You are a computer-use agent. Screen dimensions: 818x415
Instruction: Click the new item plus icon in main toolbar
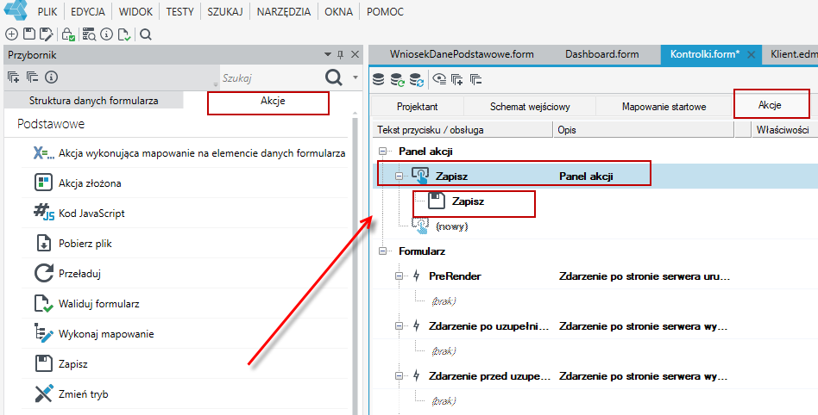click(x=11, y=34)
